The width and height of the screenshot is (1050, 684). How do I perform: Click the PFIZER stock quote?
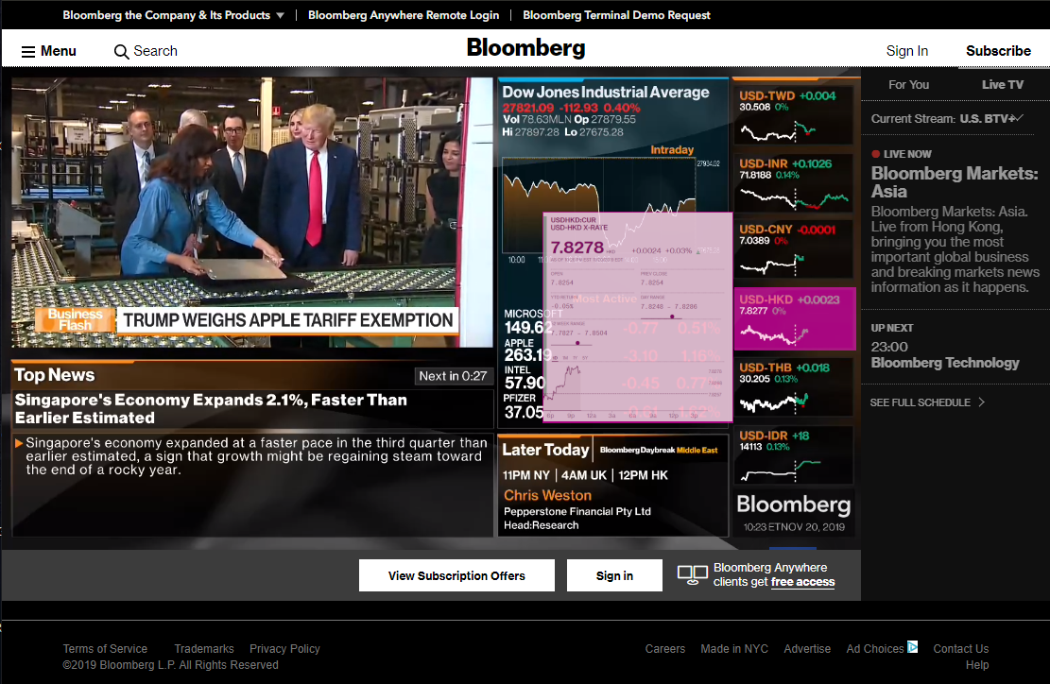pos(524,407)
